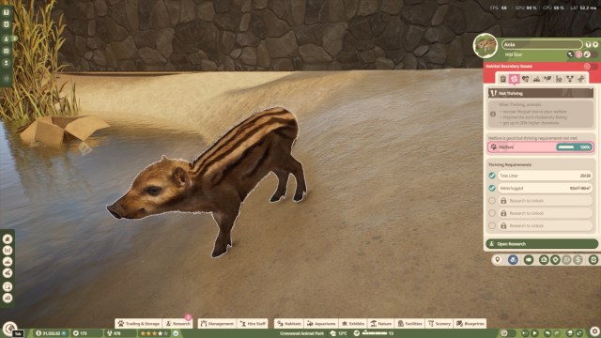This screenshot has width=601, height=338.
Task: Click the blue rename icon below panel
Action: (x=513, y=259)
